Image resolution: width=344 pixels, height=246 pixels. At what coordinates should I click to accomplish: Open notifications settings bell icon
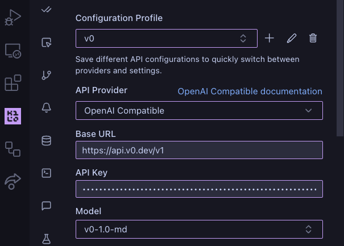[x=47, y=108]
